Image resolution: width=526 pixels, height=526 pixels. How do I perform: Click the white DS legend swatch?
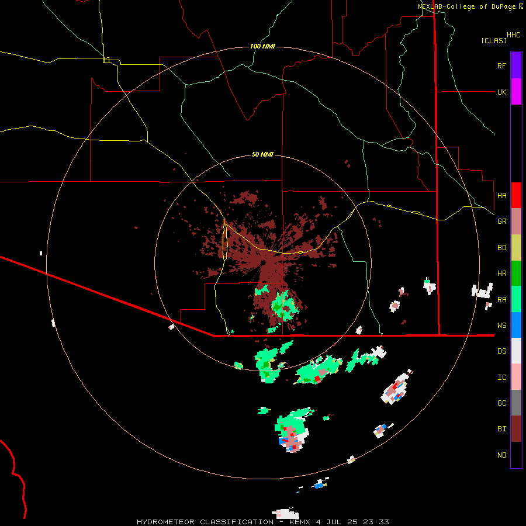(x=516, y=351)
